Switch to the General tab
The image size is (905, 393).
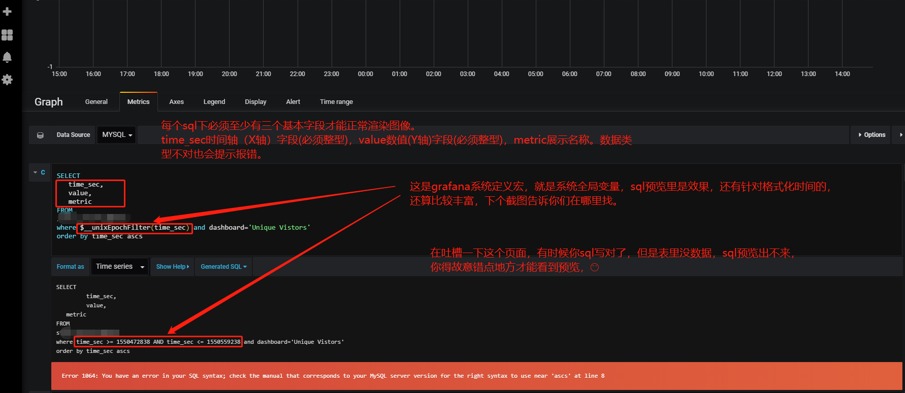96,102
